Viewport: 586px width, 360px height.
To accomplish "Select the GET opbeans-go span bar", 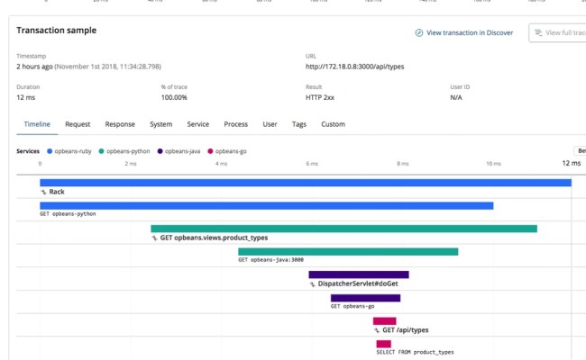I will pyautogui.click(x=365, y=298).
